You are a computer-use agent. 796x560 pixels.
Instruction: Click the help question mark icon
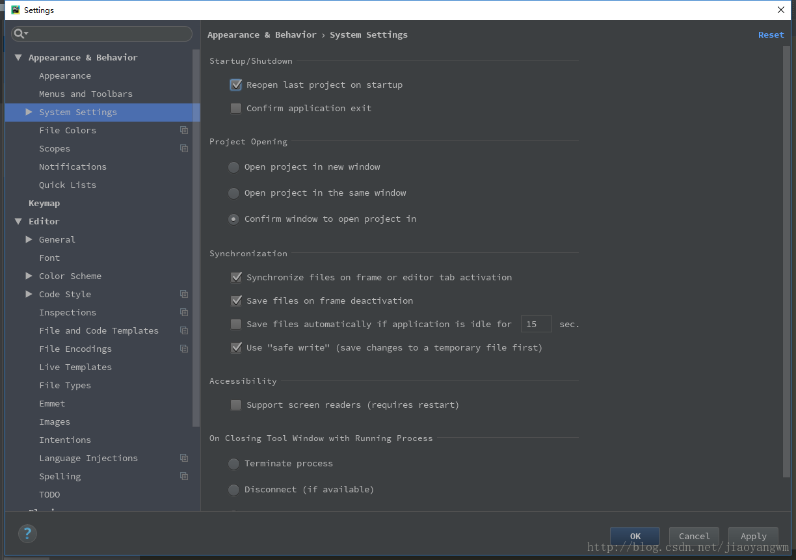point(27,534)
